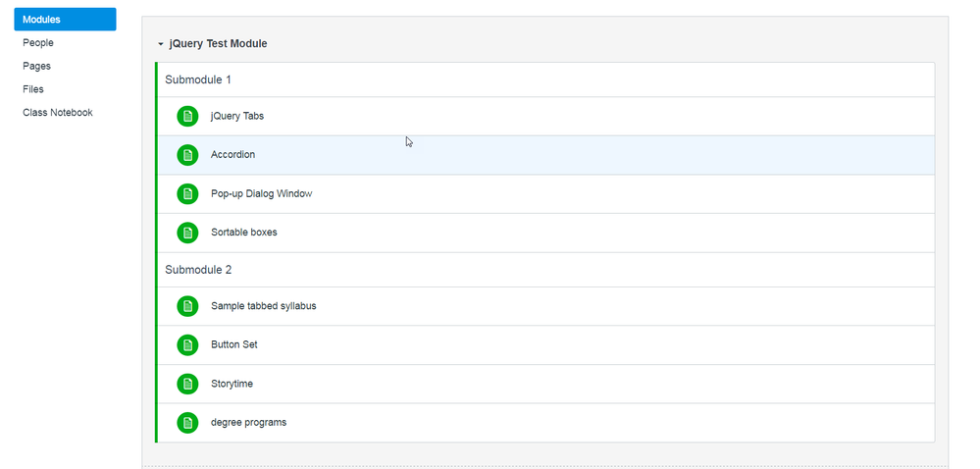Click the page icon beside Pop-up Dialog Window
The width and height of the screenshot is (980, 469).
[187, 194]
